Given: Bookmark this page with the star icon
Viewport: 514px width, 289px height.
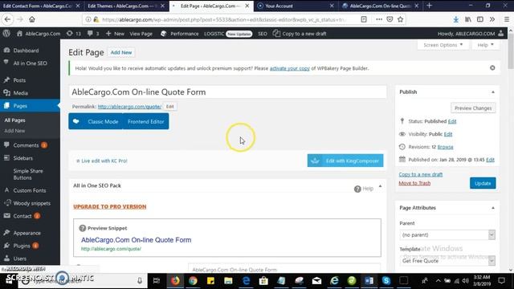Looking at the screenshot, I should [x=400, y=19].
